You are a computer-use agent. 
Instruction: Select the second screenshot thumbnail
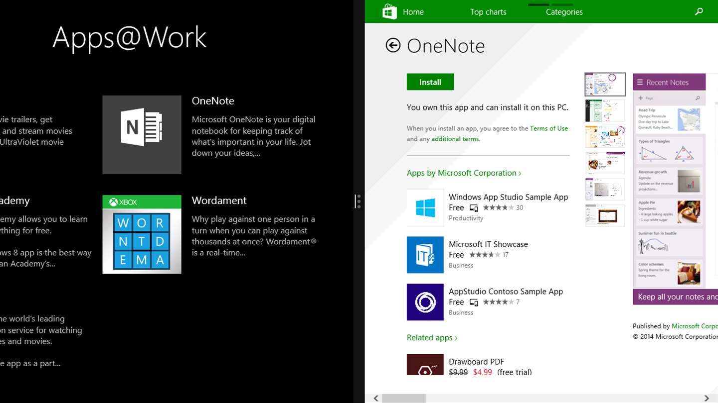pyautogui.click(x=605, y=110)
